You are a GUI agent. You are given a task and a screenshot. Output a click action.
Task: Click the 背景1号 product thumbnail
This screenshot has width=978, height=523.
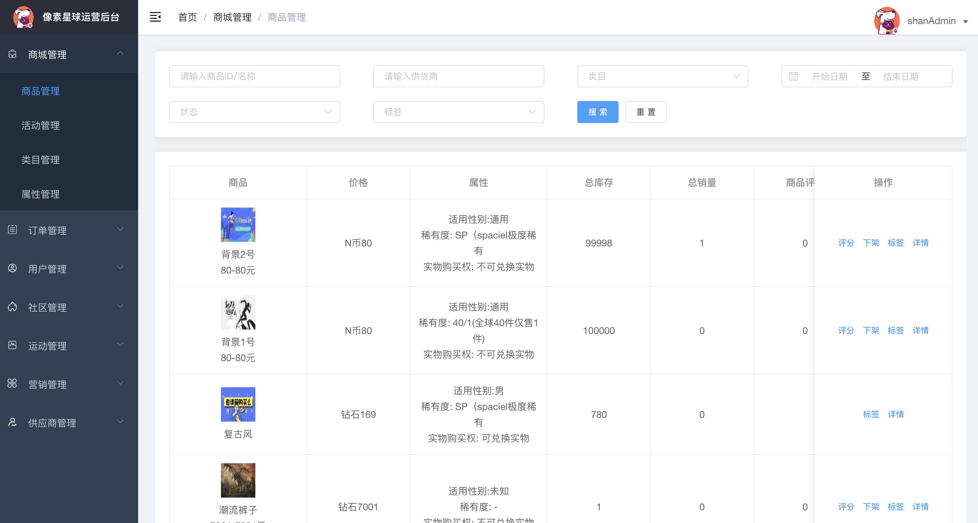point(238,312)
